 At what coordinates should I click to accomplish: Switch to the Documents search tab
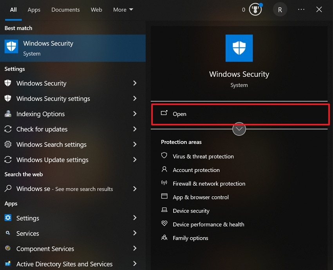(65, 9)
